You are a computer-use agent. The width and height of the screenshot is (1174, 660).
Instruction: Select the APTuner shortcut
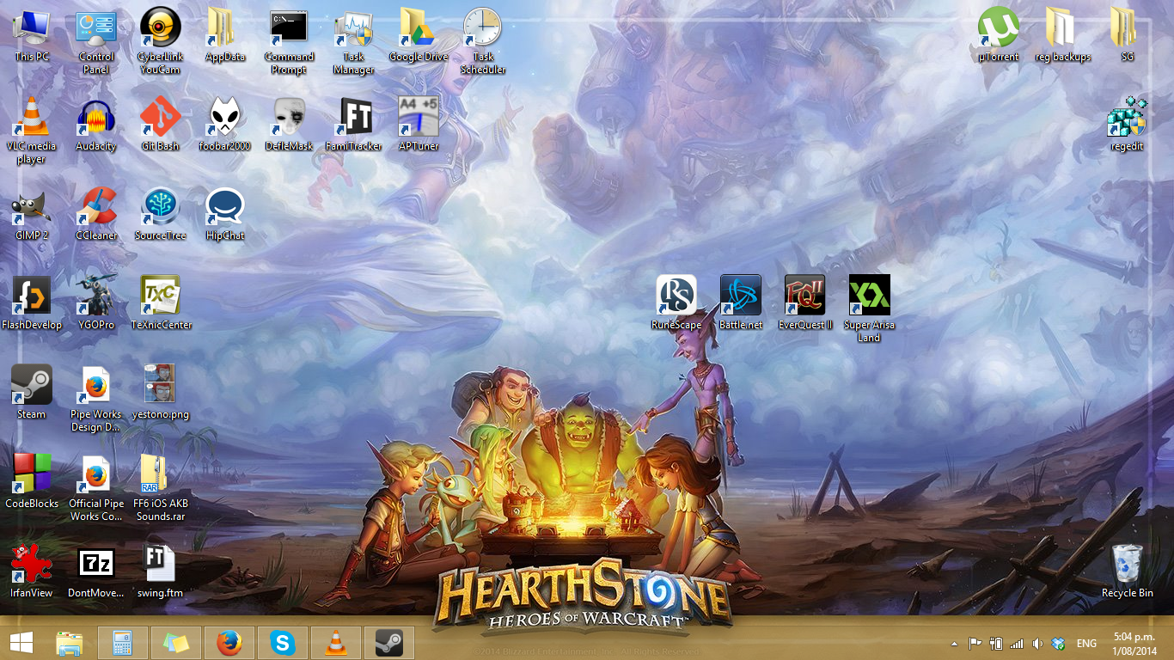coord(418,125)
